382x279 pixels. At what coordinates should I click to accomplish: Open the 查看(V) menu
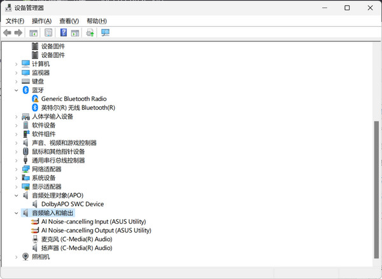point(69,21)
